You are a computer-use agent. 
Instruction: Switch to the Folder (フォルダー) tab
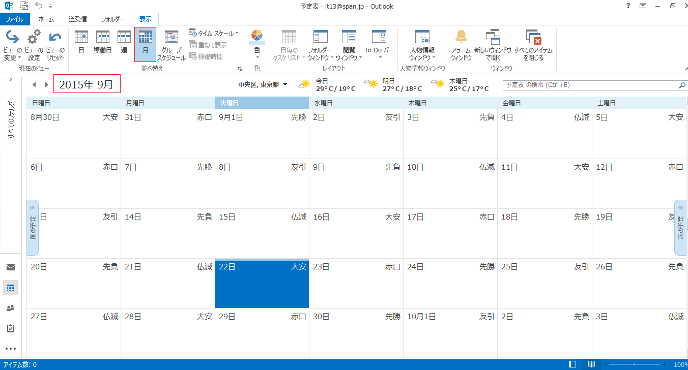[113, 19]
